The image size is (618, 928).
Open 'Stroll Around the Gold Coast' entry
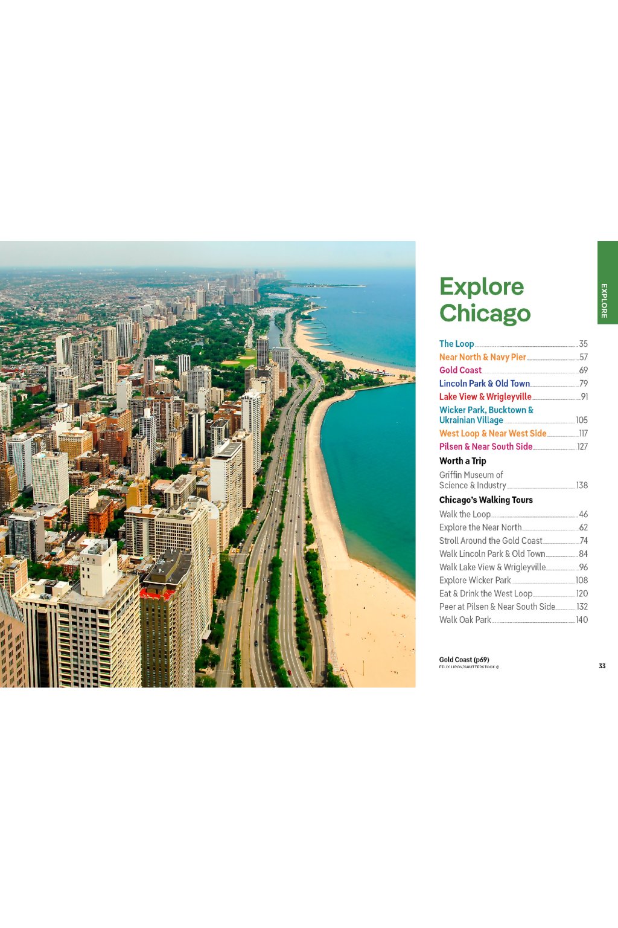[x=513, y=541]
